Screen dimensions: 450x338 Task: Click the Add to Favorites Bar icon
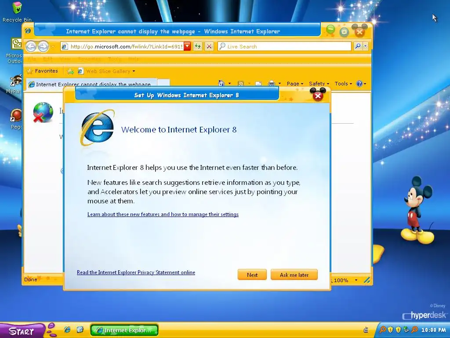tap(70, 71)
